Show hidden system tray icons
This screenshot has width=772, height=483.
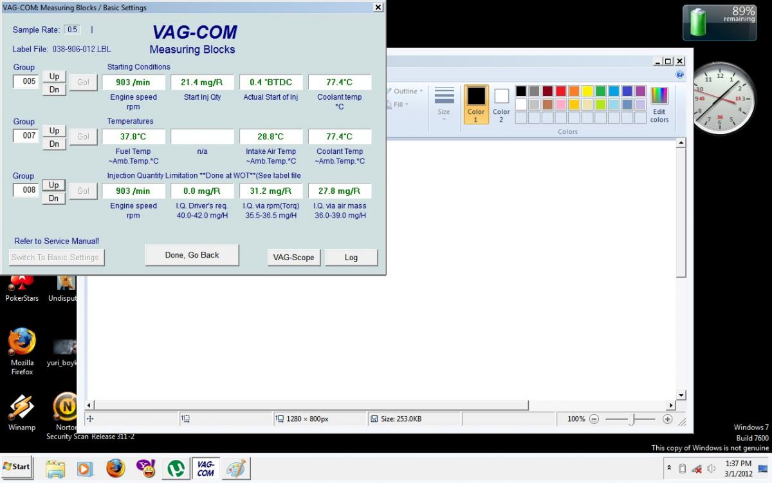[x=668, y=468]
